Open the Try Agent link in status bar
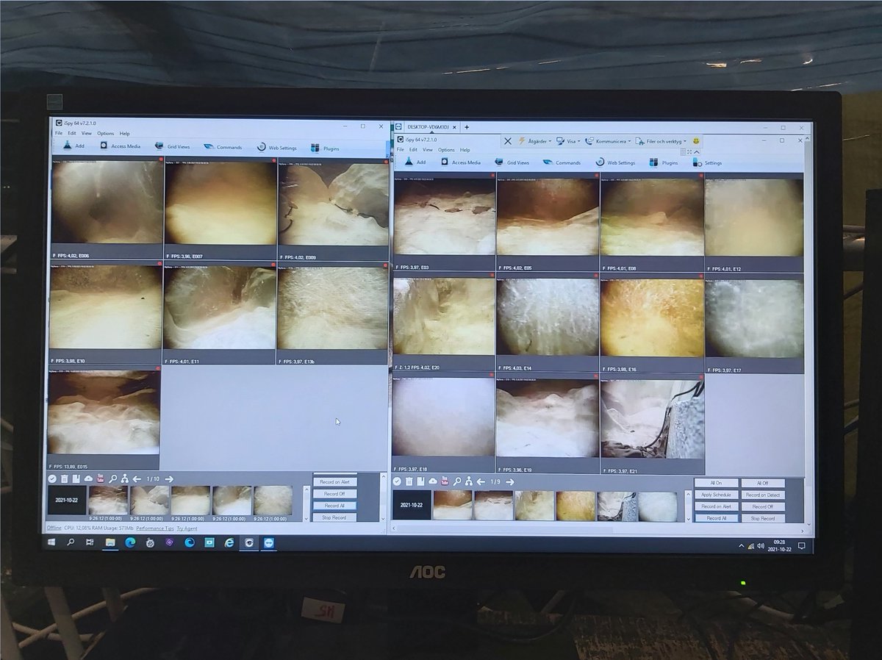This screenshot has height=660, width=882. coord(187,528)
